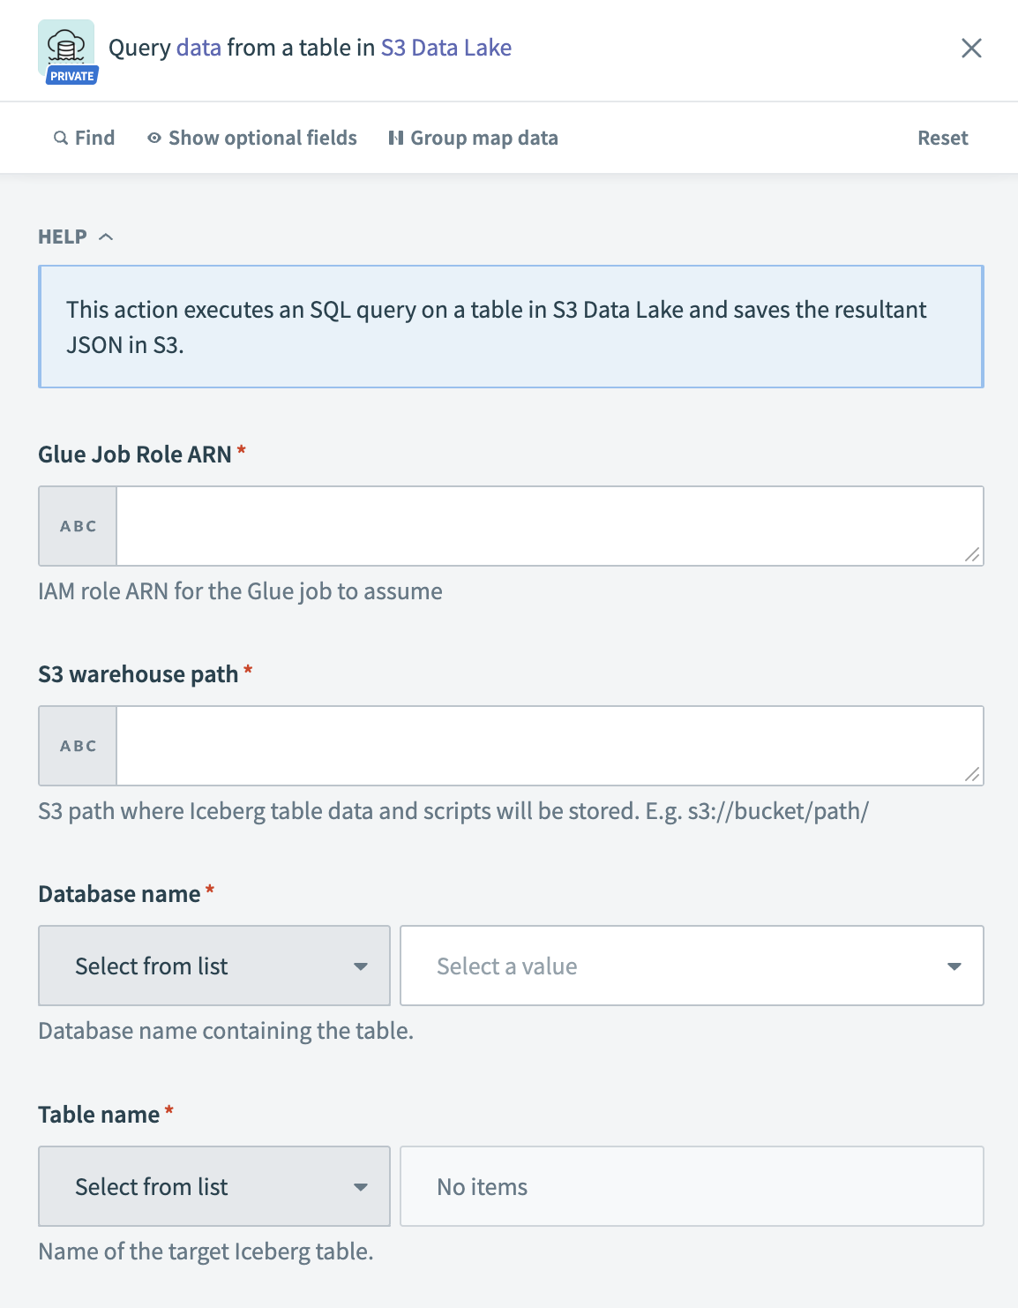Viewport: 1018px width, 1308px height.
Task: Activate the Find search control
Action: pos(85,138)
